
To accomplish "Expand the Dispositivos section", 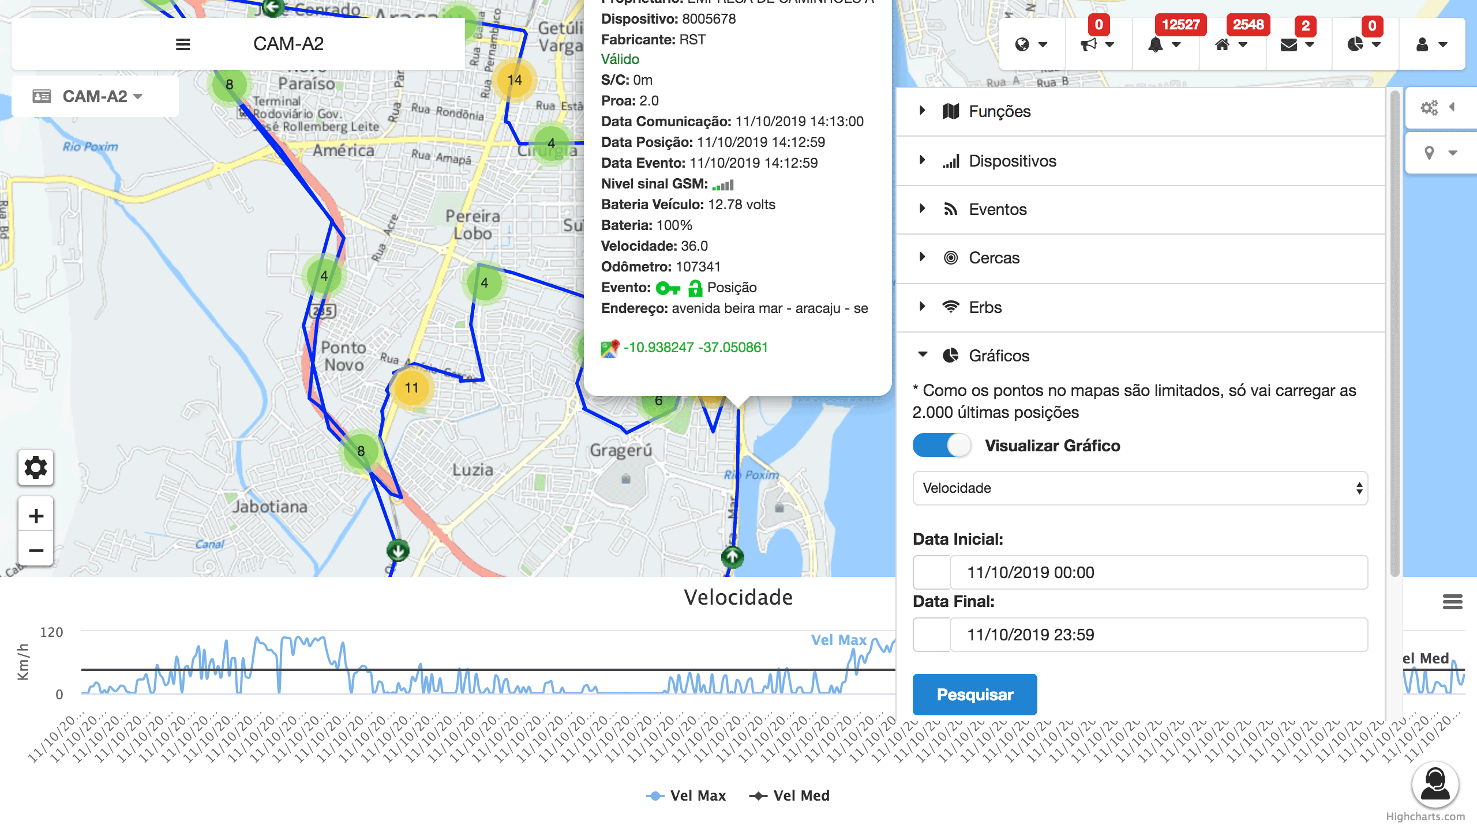I will [1141, 161].
